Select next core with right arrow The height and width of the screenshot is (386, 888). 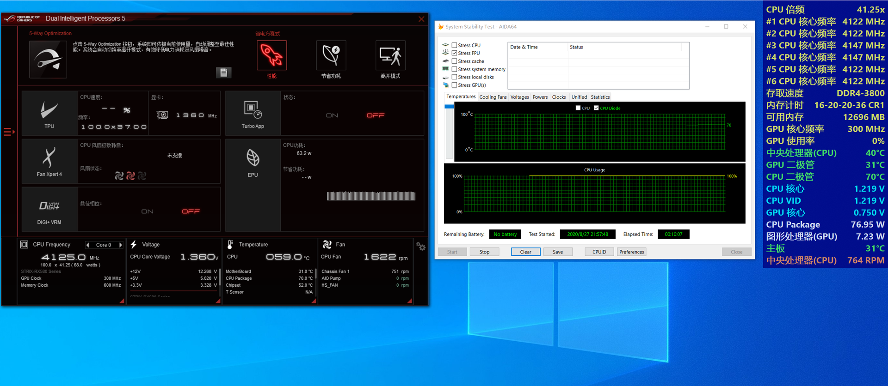[x=121, y=245]
